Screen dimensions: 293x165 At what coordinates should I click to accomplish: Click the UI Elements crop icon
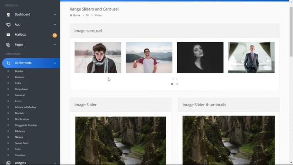pyautogui.click(x=8, y=63)
